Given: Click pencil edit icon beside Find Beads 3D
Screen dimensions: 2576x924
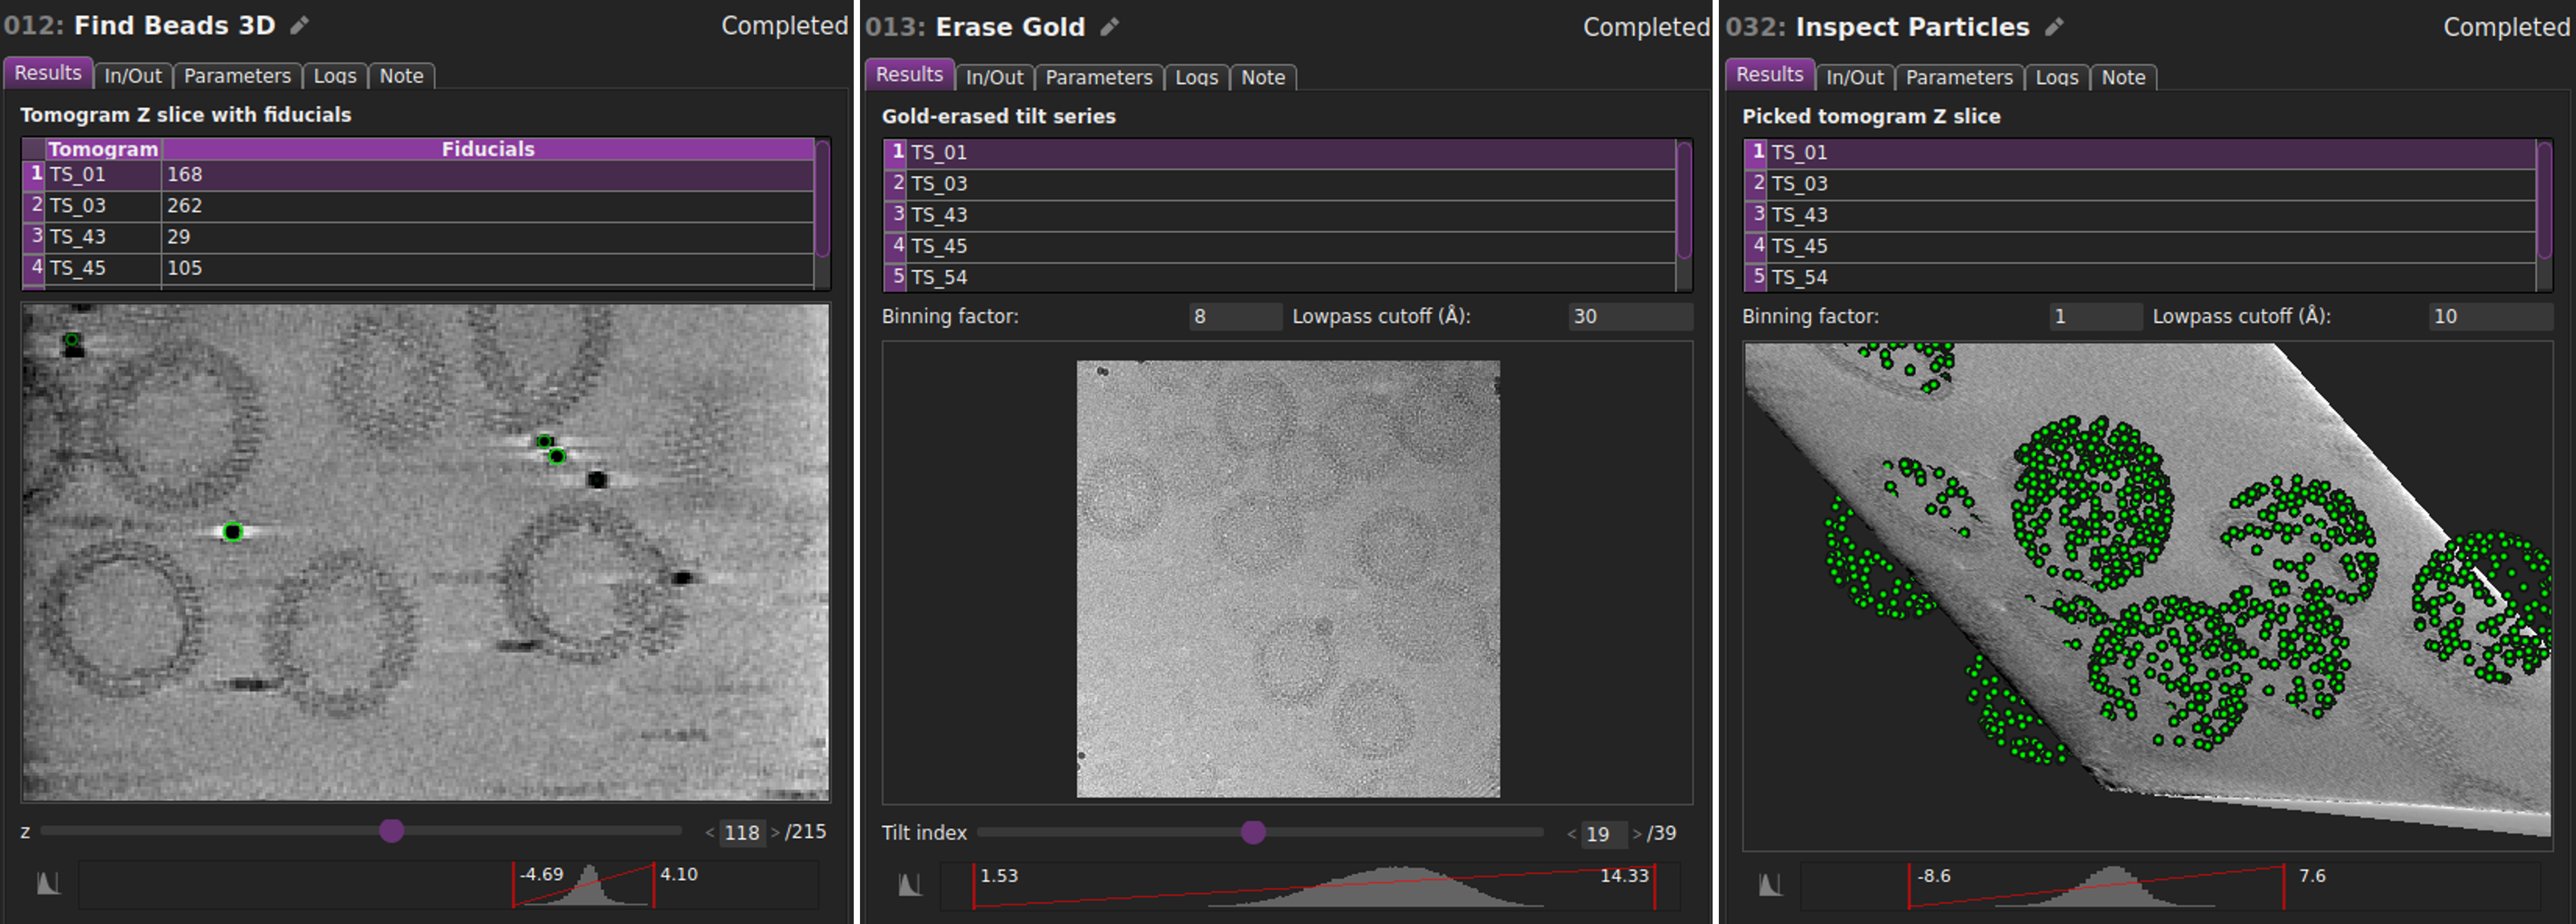Looking at the screenshot, I should tap(299, 26).
